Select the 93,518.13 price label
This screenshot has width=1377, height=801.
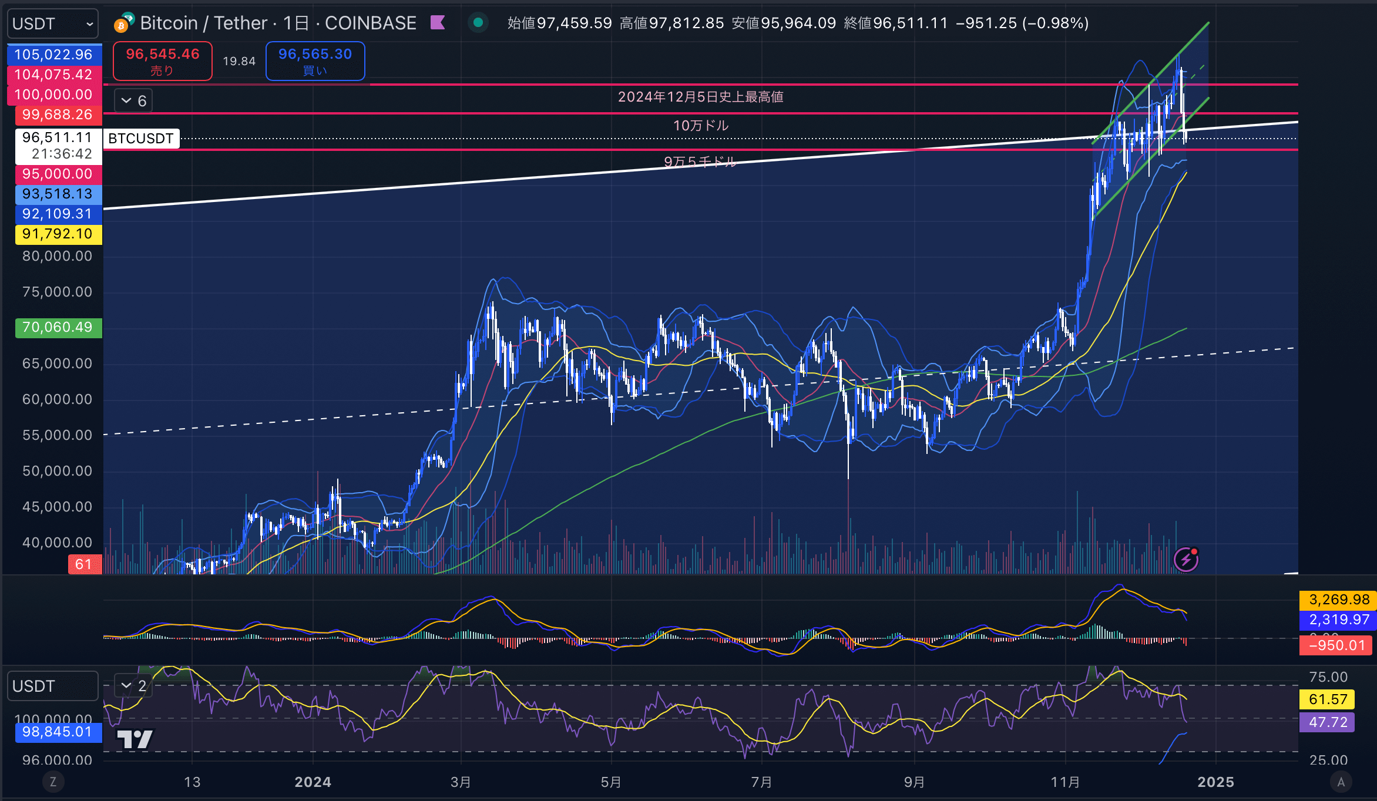coord(58,194)
